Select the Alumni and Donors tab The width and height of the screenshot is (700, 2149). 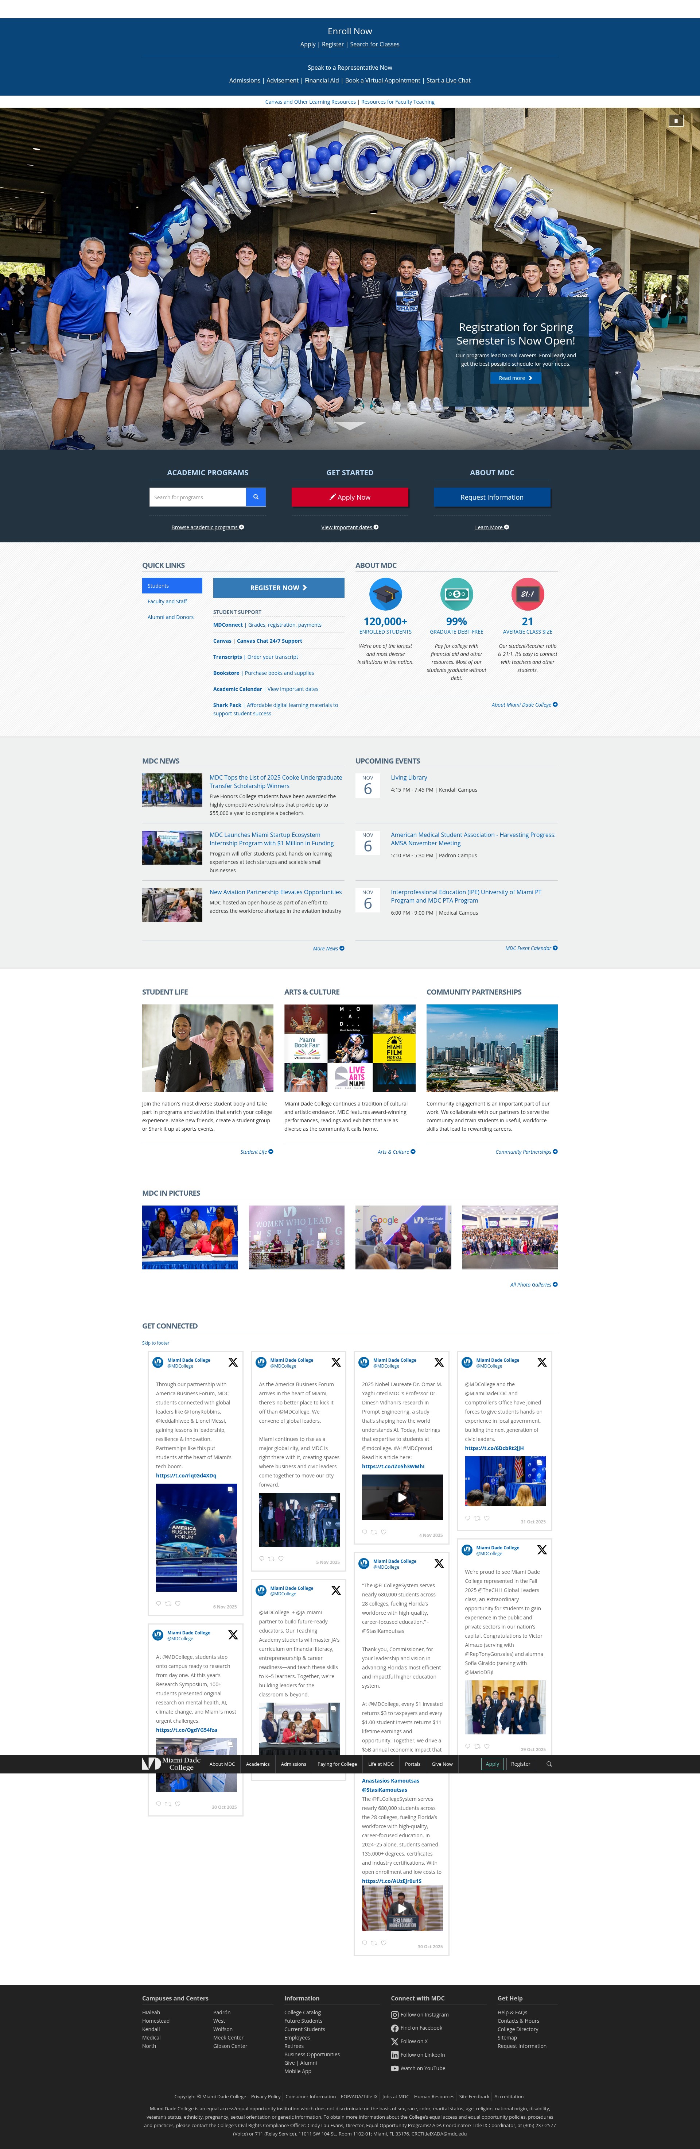coord(171,617)
